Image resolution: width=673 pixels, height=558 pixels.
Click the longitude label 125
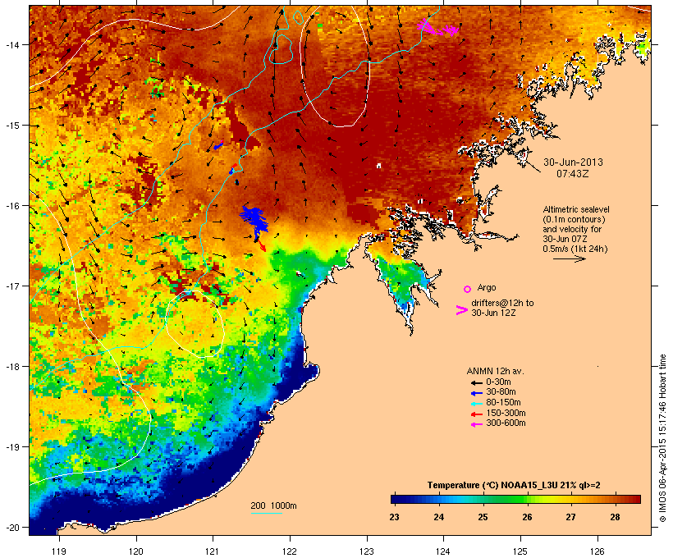[520, 551]
